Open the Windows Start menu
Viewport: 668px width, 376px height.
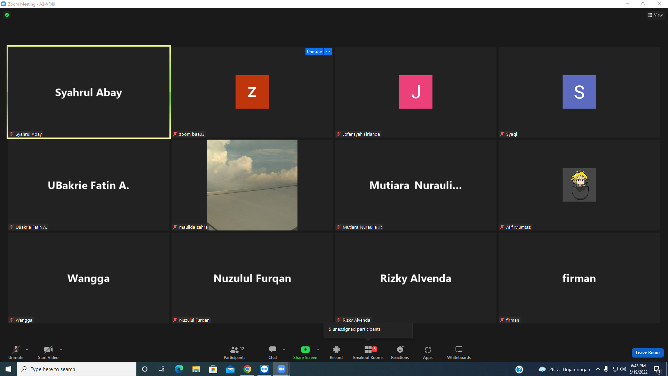click(x=8, y=369)
